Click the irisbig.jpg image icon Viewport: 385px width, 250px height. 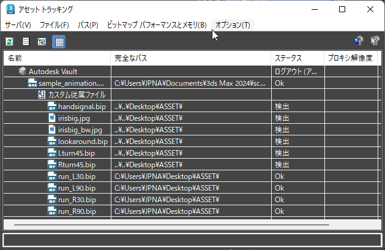coord(52,118)
